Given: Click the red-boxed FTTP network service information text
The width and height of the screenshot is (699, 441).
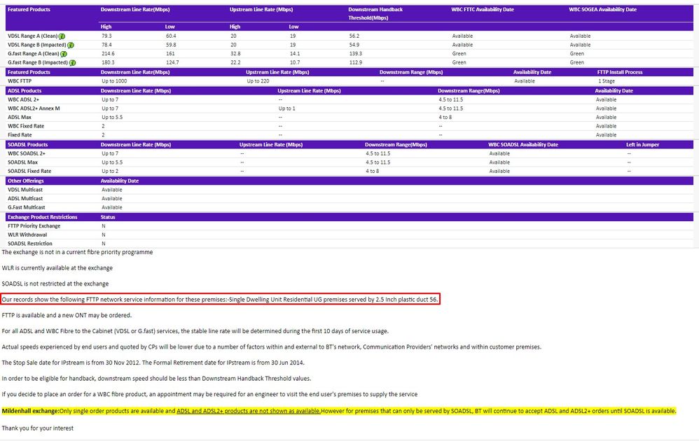Looking at the screenshot, I should coord(220,300).
